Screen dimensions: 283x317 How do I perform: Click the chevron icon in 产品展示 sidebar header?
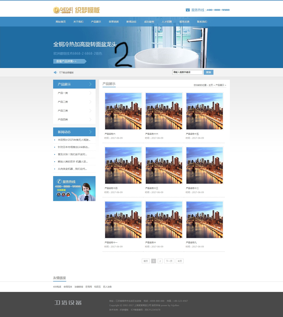click(x=91, y=84)
